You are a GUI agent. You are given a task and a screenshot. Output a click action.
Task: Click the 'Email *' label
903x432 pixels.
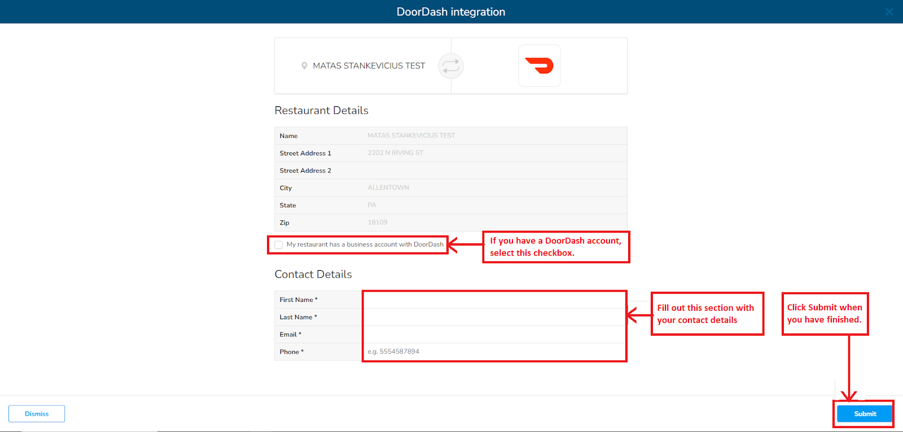pos(290,335)
